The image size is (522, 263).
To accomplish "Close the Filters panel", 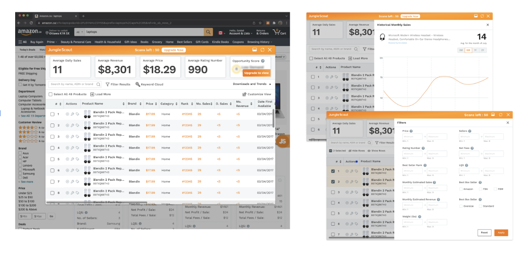I will click(508, 123).
